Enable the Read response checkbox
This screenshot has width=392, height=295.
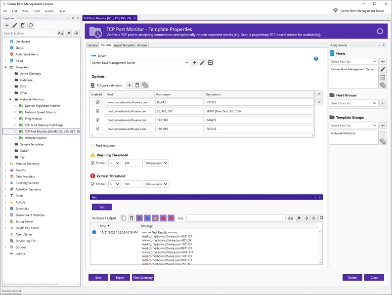pyautogui.click(x=93, y=145)
